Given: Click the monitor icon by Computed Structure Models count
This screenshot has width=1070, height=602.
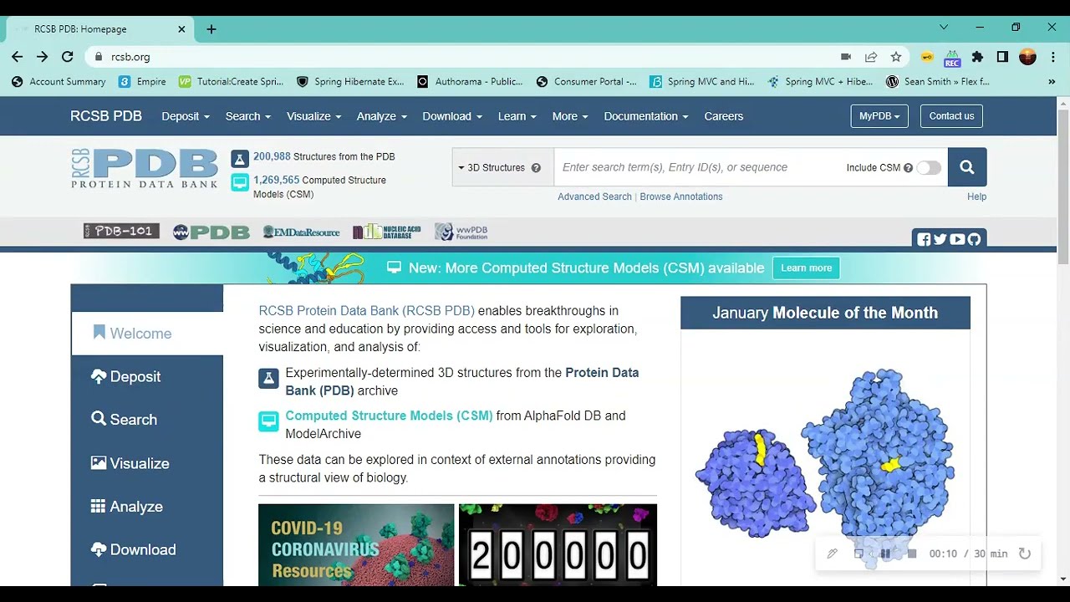Looking at the screenshot, I should [x=240, y=181].
